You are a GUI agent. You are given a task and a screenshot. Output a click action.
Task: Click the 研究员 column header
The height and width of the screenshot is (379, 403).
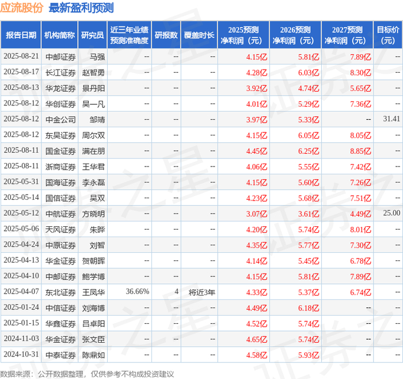(x=93, y=35)
